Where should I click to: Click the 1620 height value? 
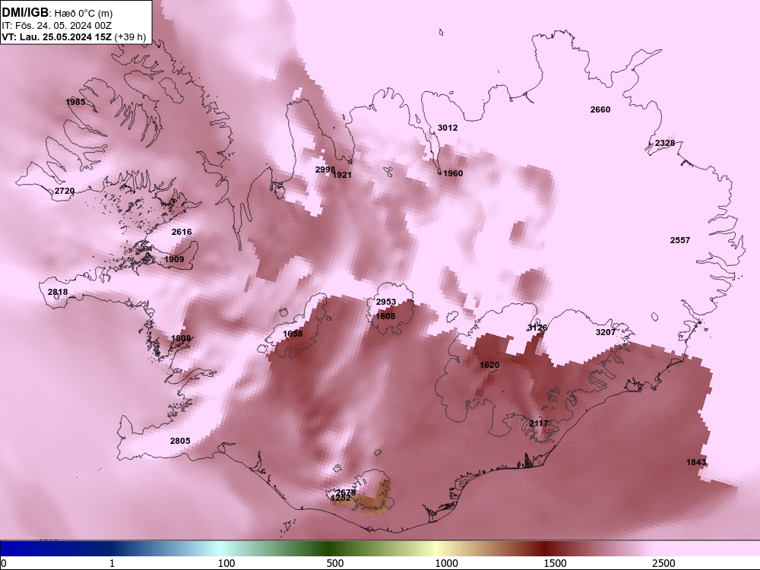(x=489, y=365)
